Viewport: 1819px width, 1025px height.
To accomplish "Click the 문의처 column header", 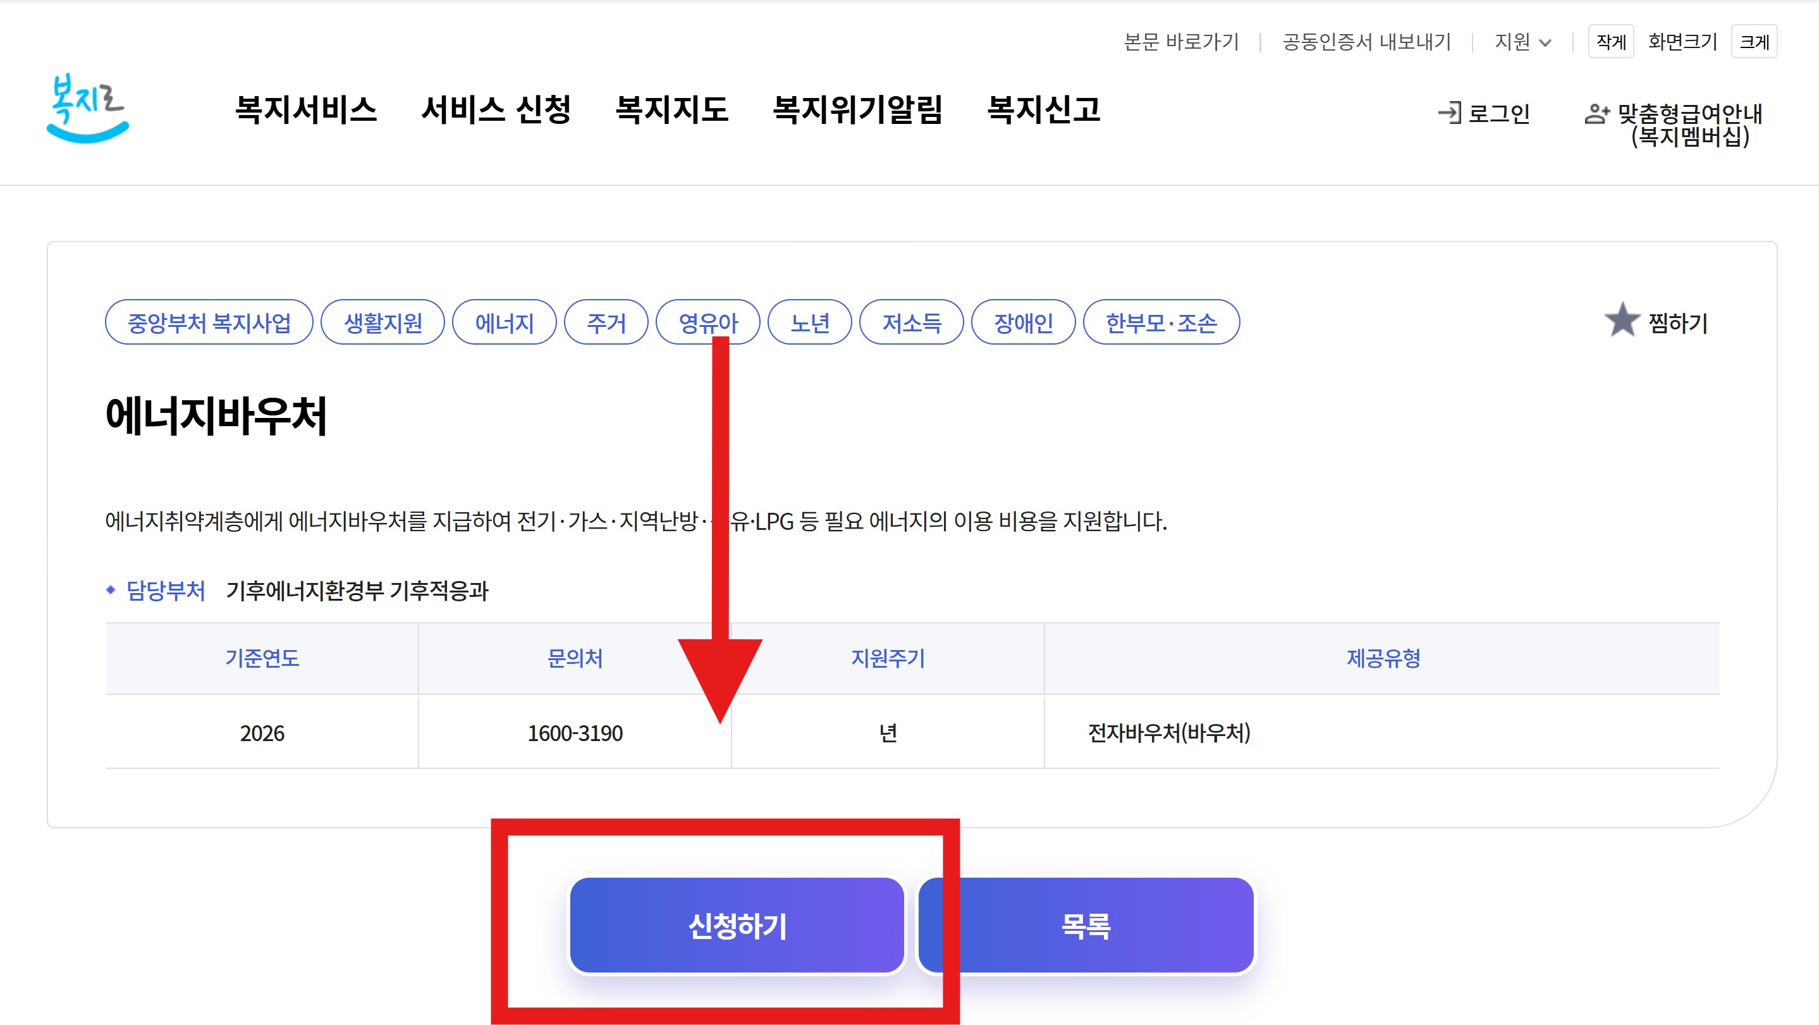I will click(575, 658).
